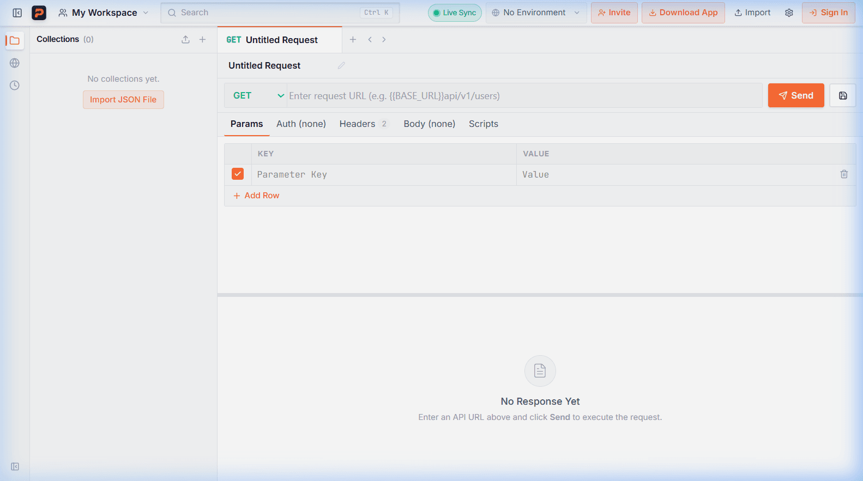Click the Invite button
863x481 pixels.
614,13
